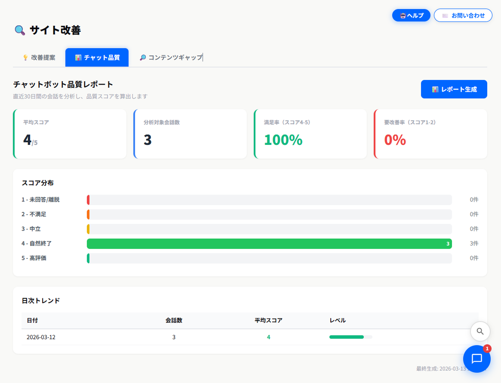Click the lightbulb icon on 改善提案 tab
The height and width of the screenshot is (383, 501).
(25, 58)
